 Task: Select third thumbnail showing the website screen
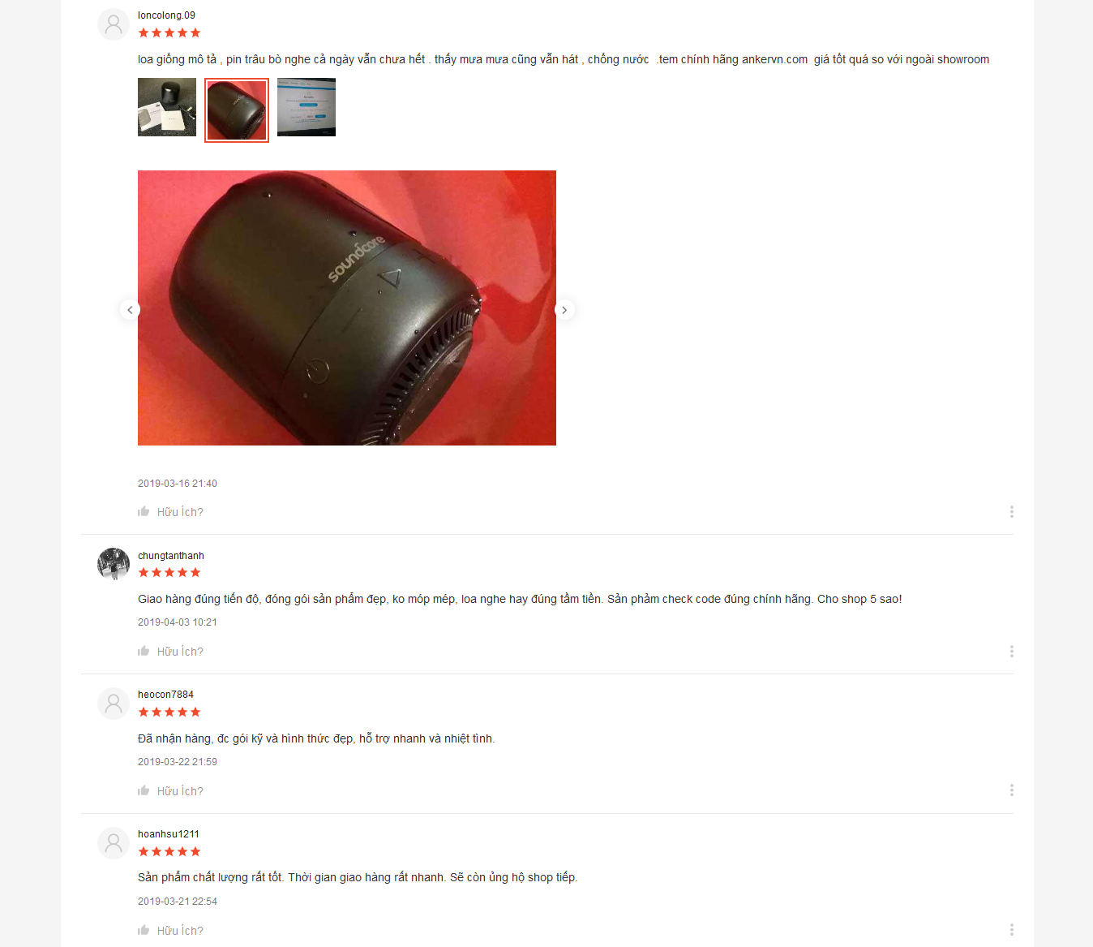pos(306,107)
